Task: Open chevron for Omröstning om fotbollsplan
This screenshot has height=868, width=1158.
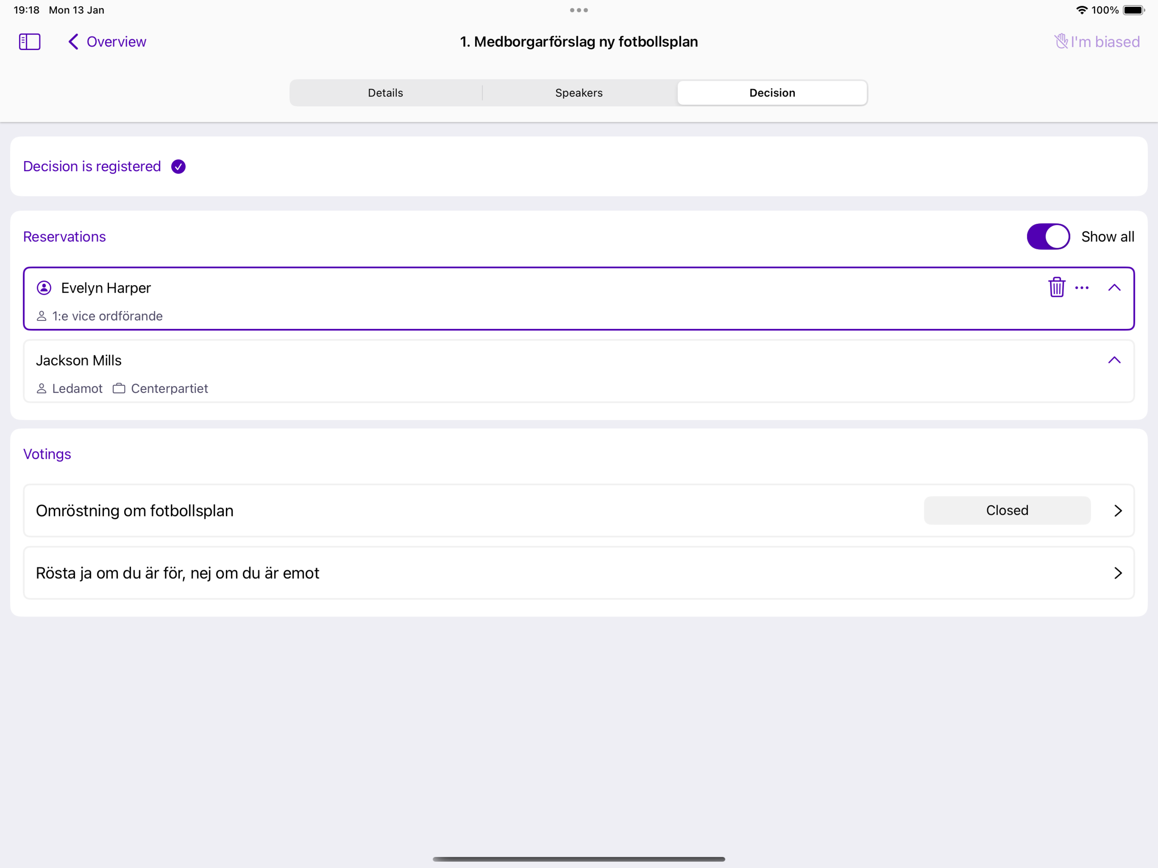Action: (x=1118, y=511)
